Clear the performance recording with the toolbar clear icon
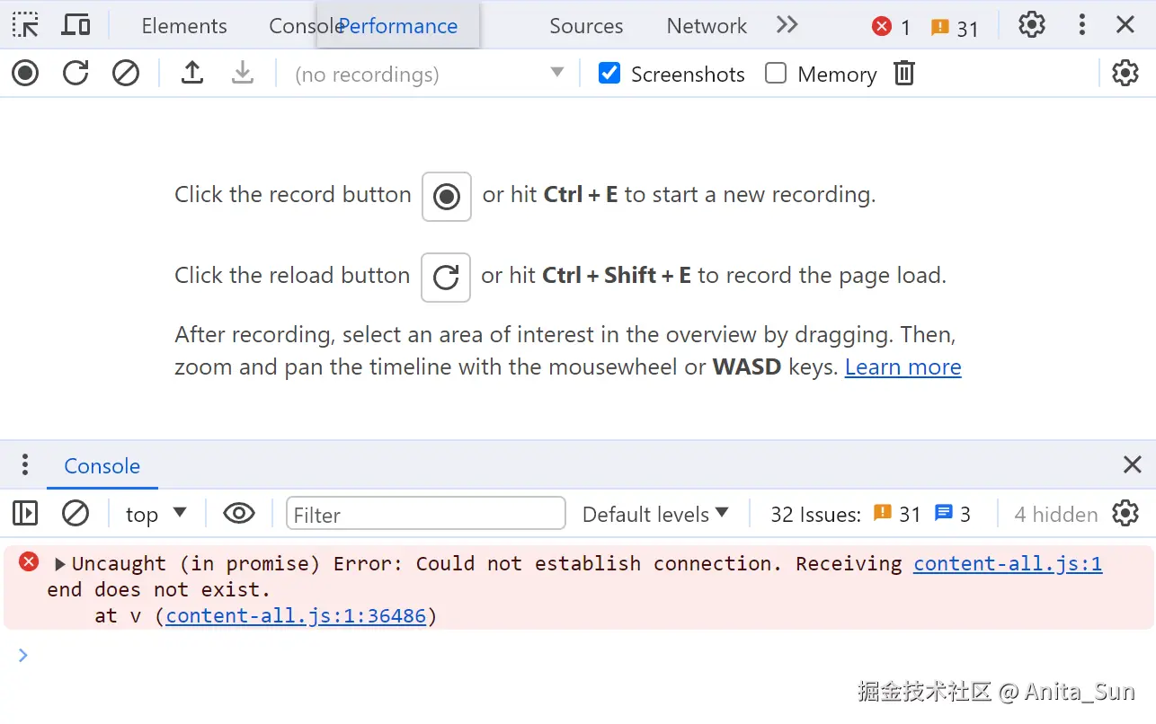 click(x=126, y=73)
